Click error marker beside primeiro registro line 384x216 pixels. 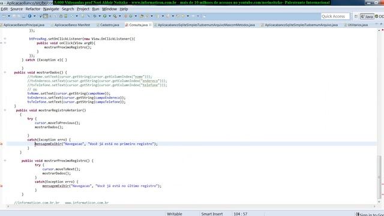point(1,144)
